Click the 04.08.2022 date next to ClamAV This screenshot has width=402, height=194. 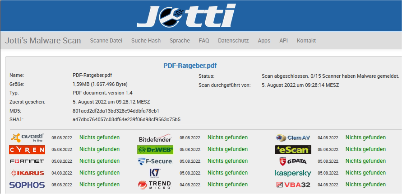[328, 138]
